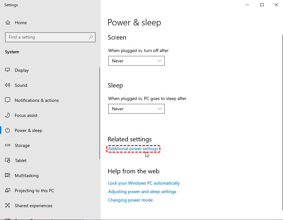Open Shared experiences label
The height and width of the screenshot is (220, 283).
pyautogui.click(x=33, y=206)
